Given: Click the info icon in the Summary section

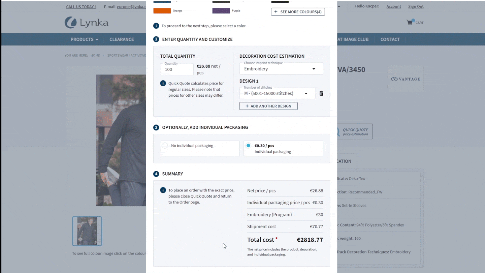Looking at the screenshot, I should point(163,190).
